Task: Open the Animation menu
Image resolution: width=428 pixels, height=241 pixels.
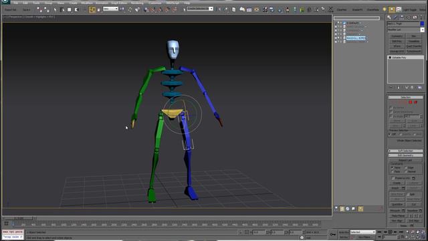Action: point(102,3)
